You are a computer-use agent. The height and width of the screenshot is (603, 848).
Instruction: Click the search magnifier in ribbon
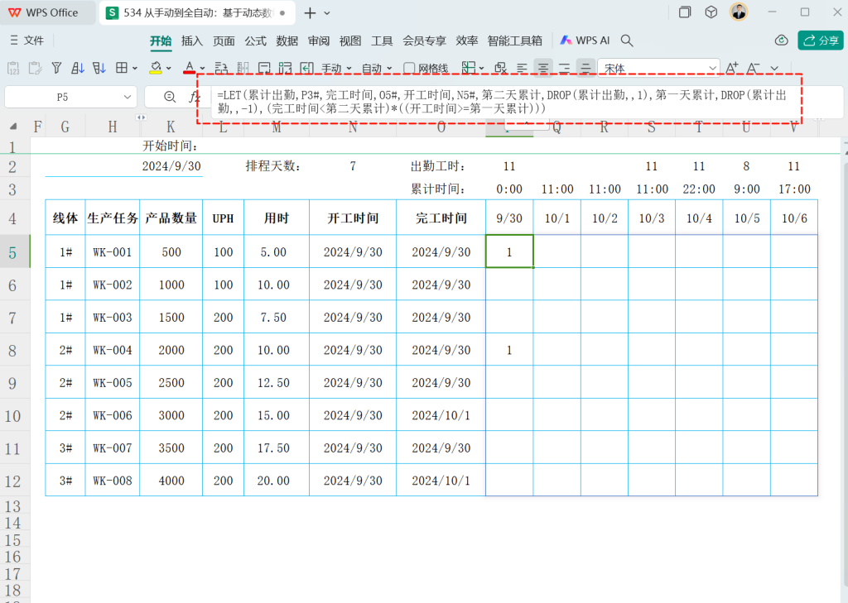tap(627, 41)
